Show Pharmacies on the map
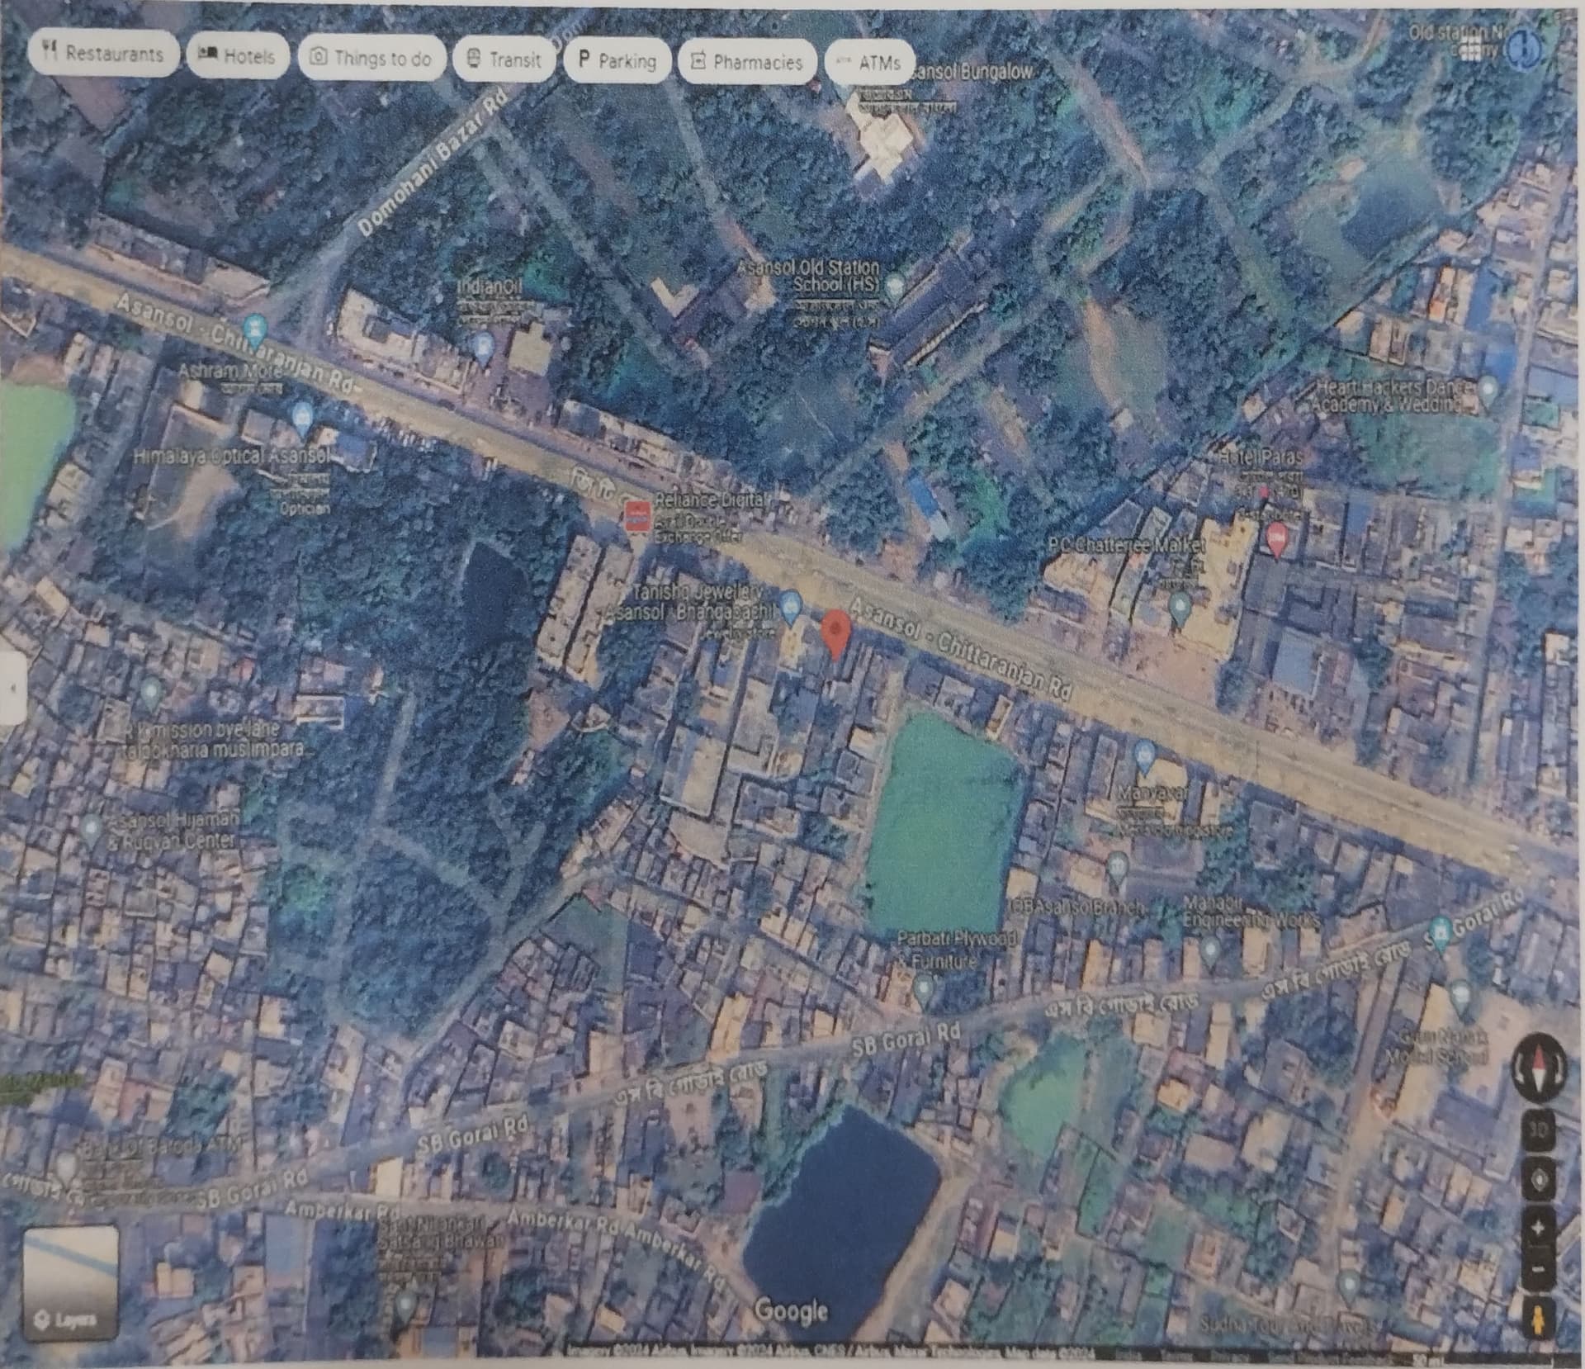Viewport: 1585px width, 1369px height. pos(747,62)
